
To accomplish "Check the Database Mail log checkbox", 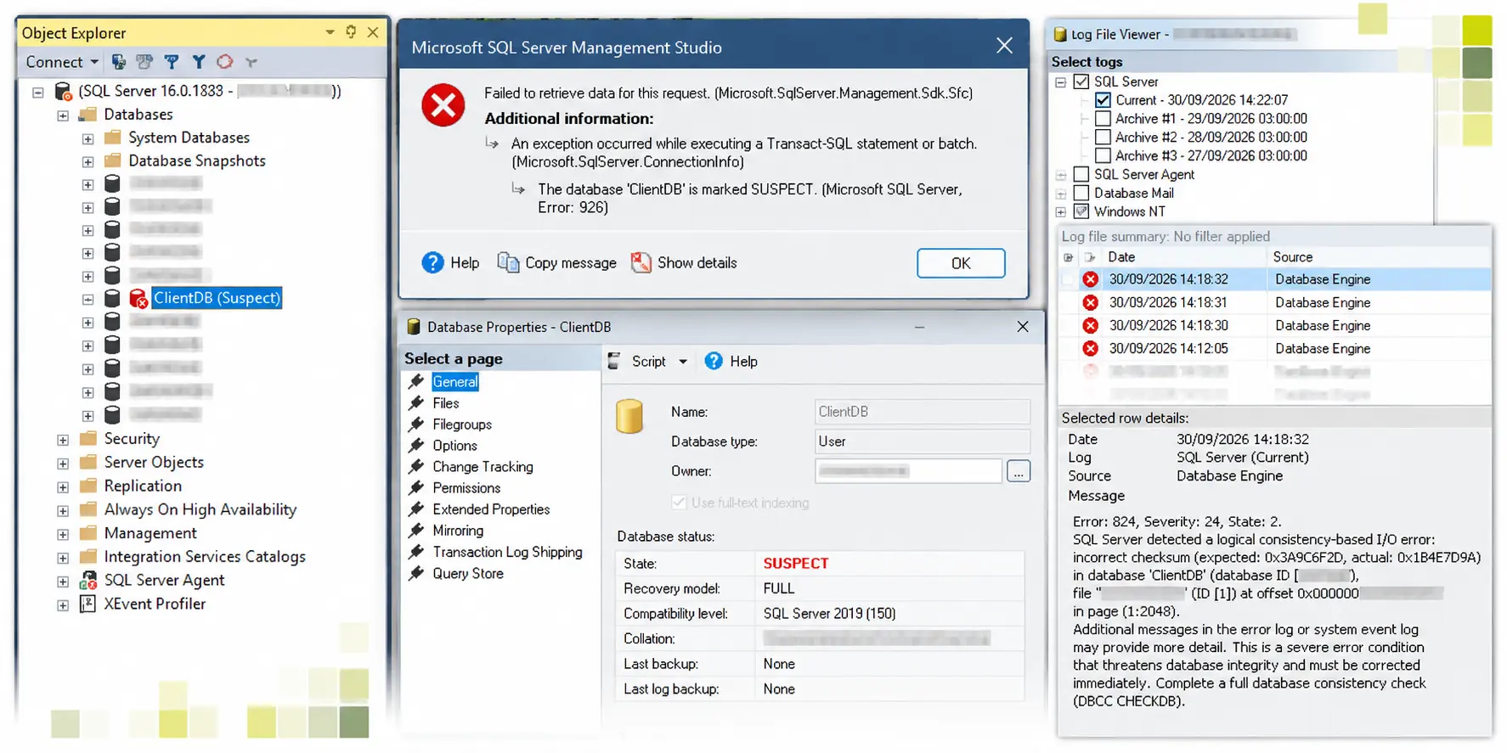I will point(1081,194).
